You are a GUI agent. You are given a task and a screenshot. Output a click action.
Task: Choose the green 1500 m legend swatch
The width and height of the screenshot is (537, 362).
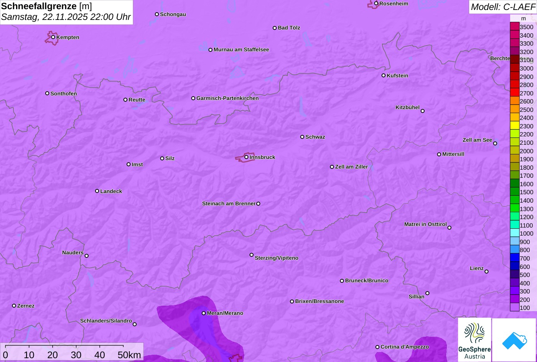(514, 192)
